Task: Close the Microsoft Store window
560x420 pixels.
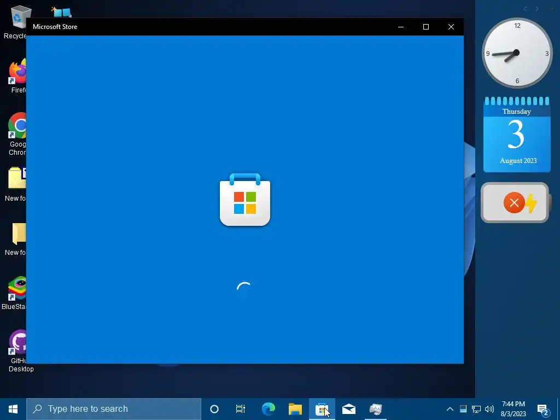Action: [x=451, y=27]
